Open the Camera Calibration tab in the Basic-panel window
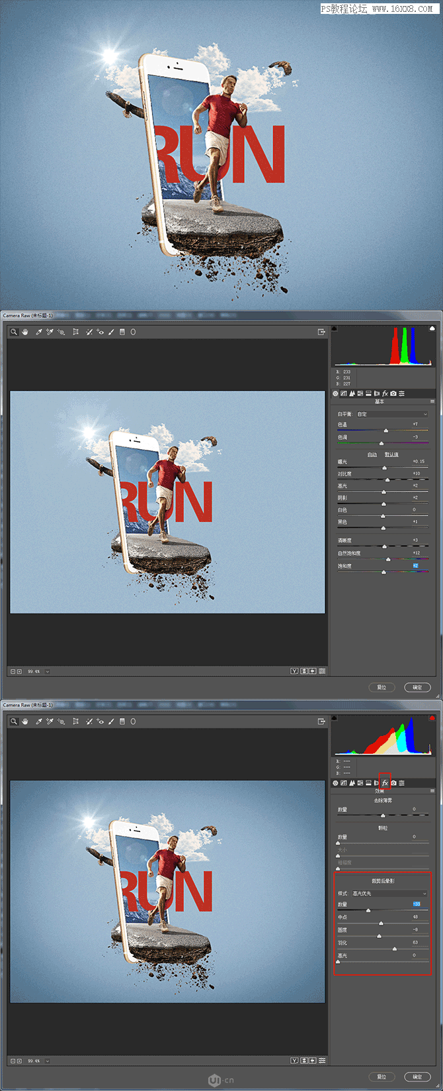 click(x=393, y=393)
